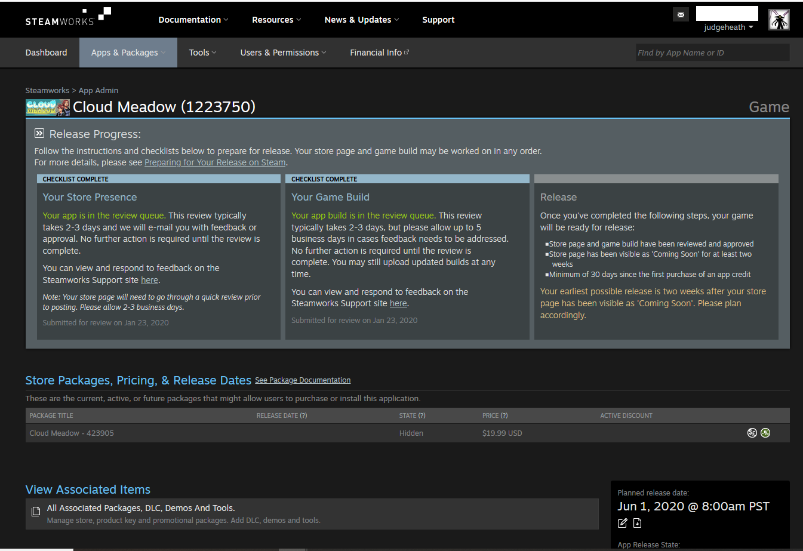Go to the Dashboard tab

tap(46, 53)
